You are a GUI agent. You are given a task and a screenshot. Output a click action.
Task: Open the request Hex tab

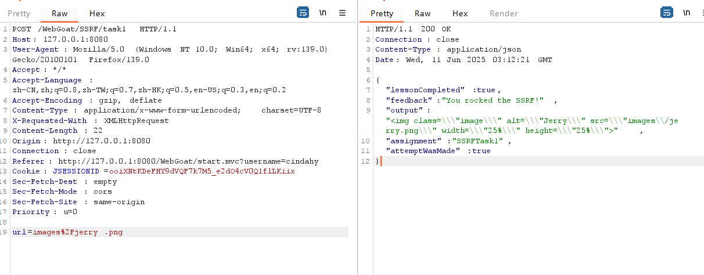[97, 13]
